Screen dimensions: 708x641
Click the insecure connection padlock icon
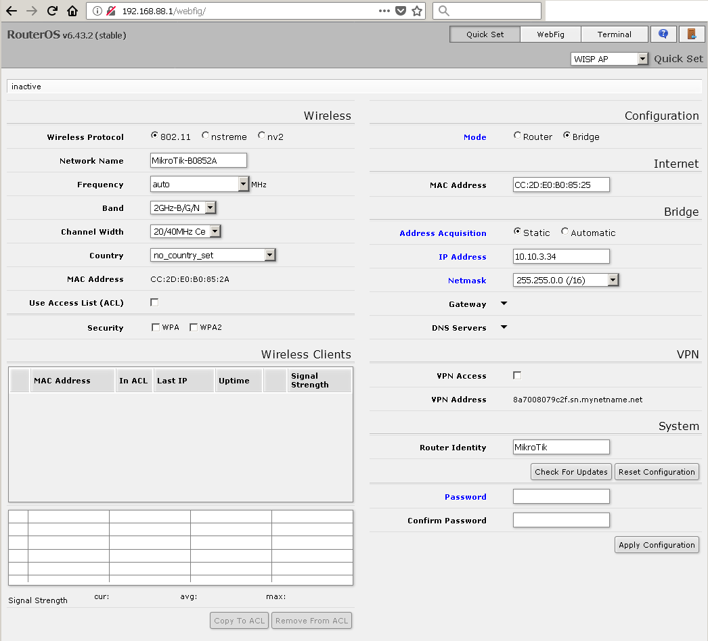click(110, 11)
